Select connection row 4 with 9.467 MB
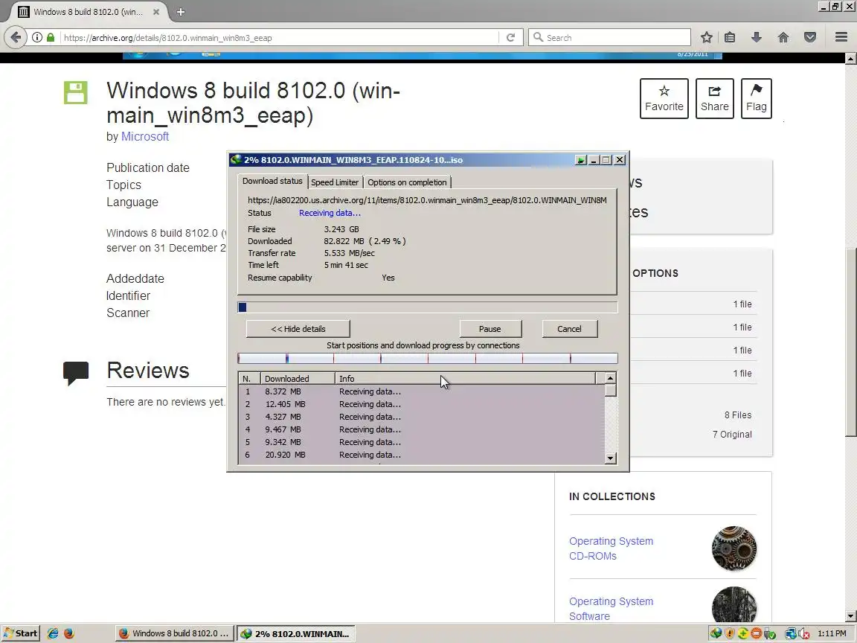 (x=421, y=429)
